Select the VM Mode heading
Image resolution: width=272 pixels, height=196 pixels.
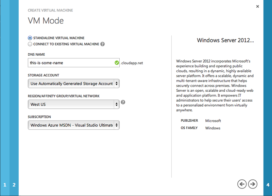[x=45, y=20]
